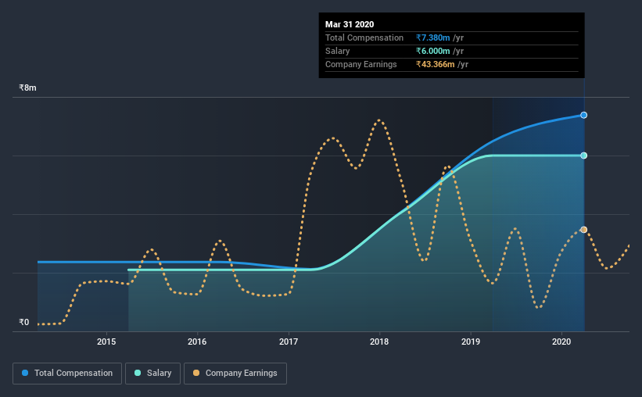Screen dimensions: 642x397
Task: Click the ₹8m y-axis label
Action: (27, 88)
